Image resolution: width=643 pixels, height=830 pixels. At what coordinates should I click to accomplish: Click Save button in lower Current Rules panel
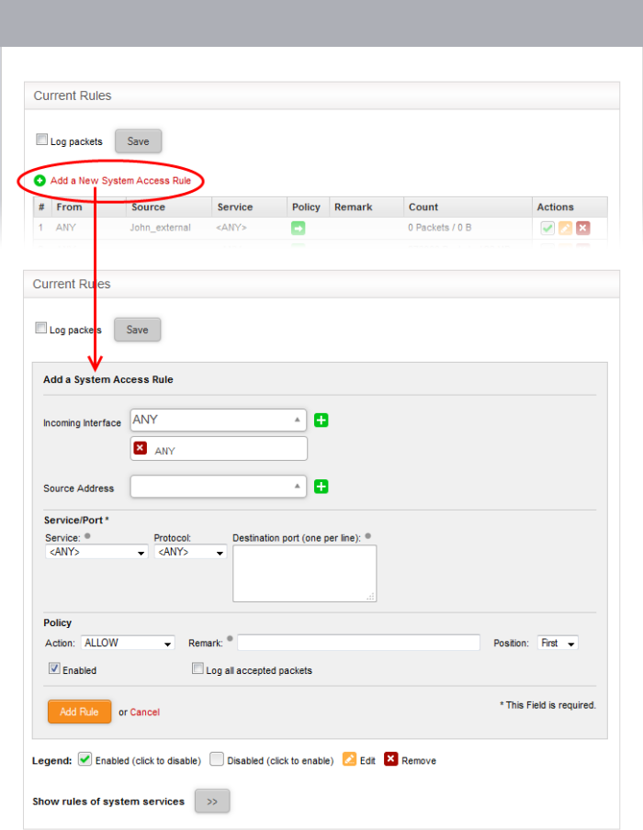point(137,330)
